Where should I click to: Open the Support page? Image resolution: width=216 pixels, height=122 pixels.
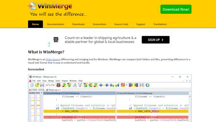click(x=141, y=24)
